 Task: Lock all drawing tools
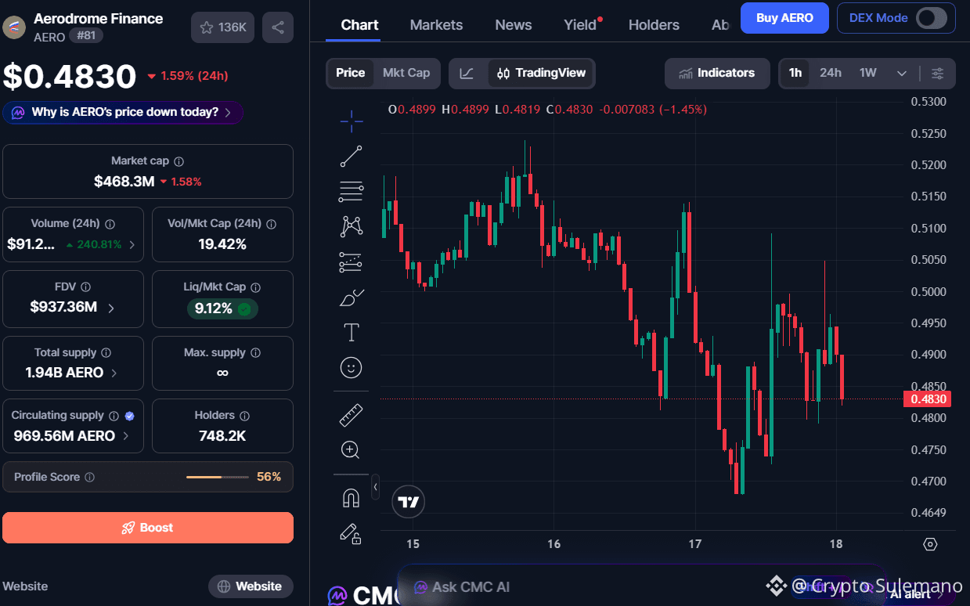click(351, 533)
